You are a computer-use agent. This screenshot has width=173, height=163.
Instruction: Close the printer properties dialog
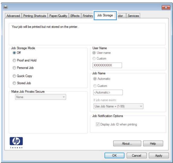coord(166,8)
